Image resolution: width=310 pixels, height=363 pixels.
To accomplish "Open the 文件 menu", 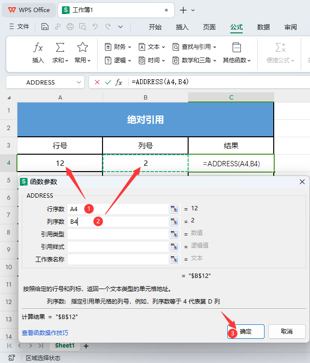I will 19,27.
